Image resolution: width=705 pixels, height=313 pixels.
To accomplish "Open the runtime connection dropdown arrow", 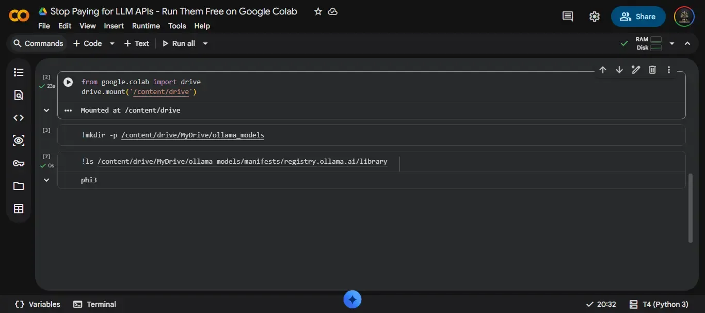I will point(672,43).
